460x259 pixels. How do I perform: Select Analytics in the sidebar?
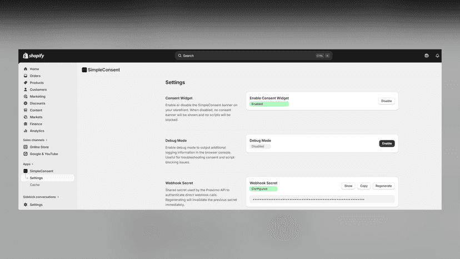point(37,131)
